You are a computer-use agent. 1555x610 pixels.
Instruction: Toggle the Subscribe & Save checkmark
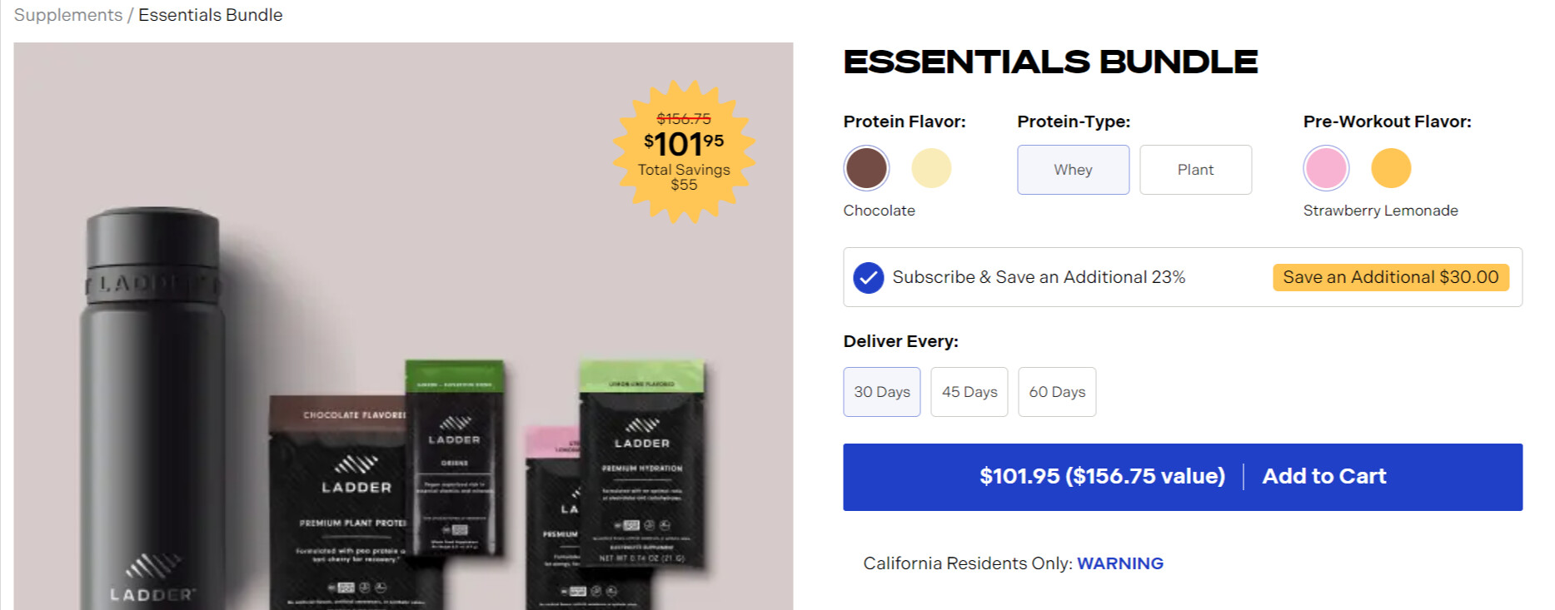point(868,278)
